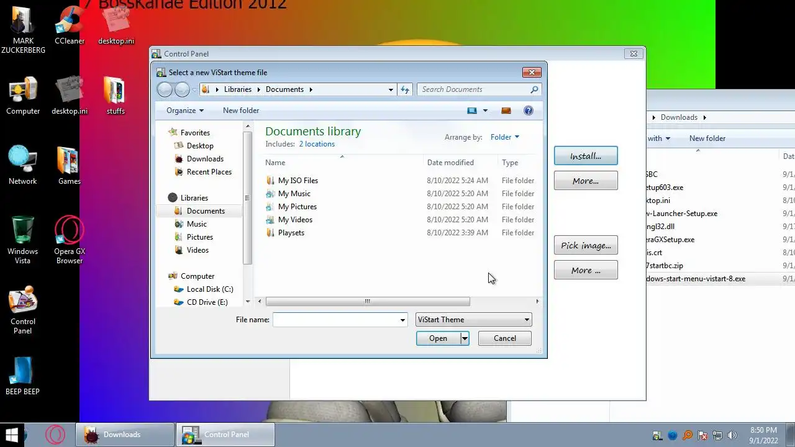The height and width of the screenshot is (447, 795).
Task: Select the desktop.ini icon at top
Action: tap(116, 25)
